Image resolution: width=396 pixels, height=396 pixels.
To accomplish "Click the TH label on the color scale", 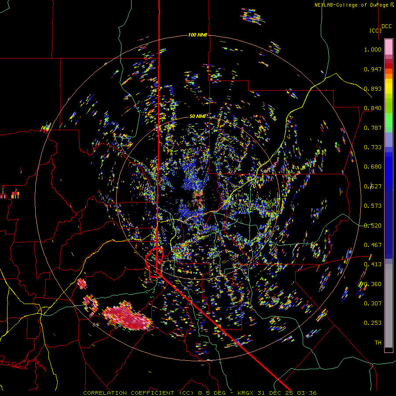I will pyautogui.click(x=378, y=342).
